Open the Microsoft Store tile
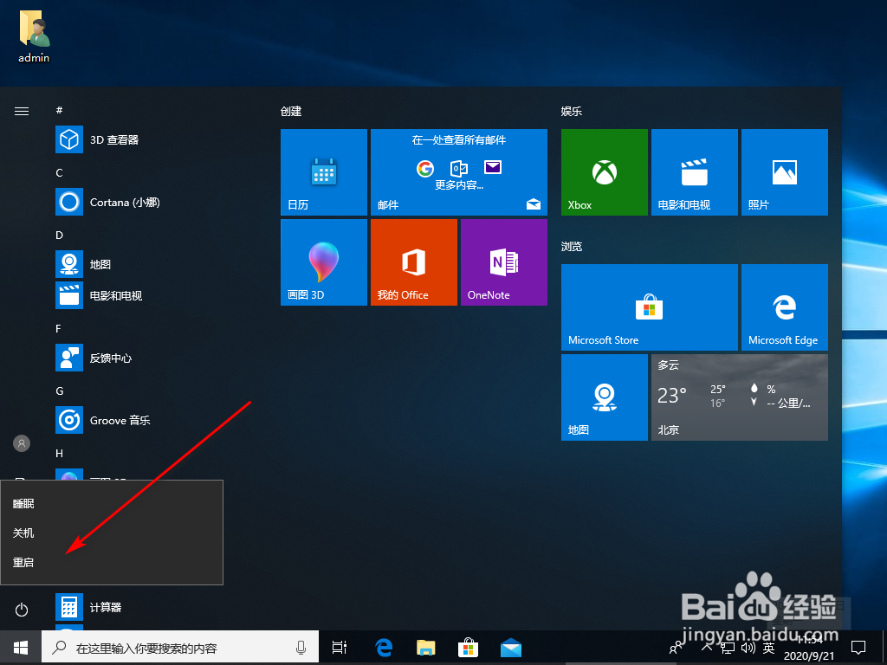Image resolution: width=887 pixels, height=665 pixels. tap(650, 307)
